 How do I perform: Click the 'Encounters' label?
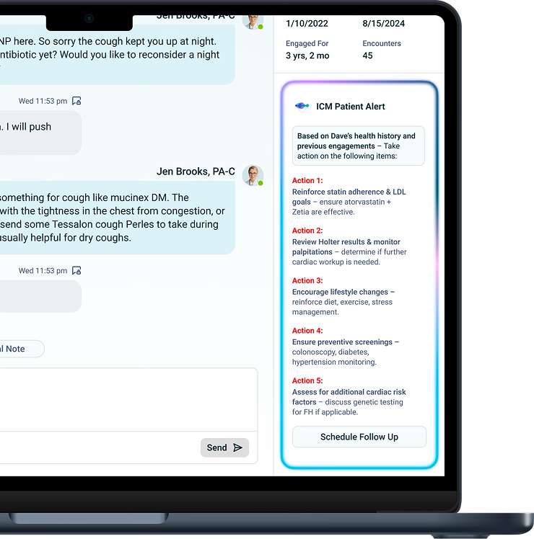[x=382, y=44]
